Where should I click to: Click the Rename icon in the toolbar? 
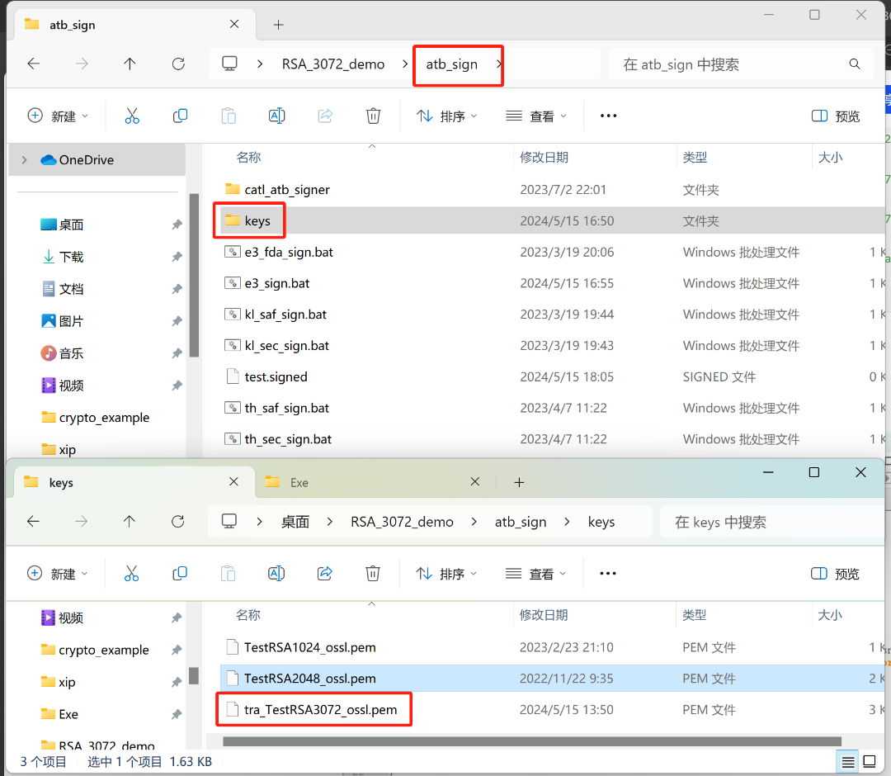[276, 115]
